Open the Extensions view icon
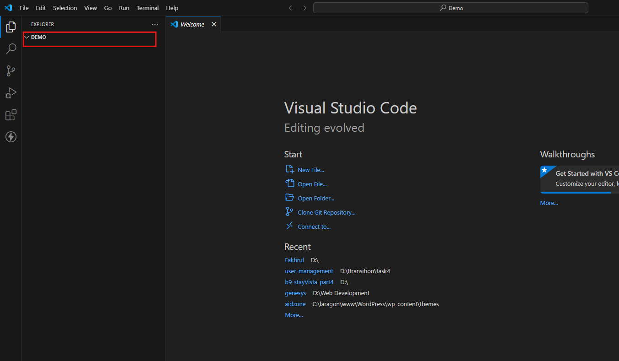 pyautogui.click(x=11, y=115)
